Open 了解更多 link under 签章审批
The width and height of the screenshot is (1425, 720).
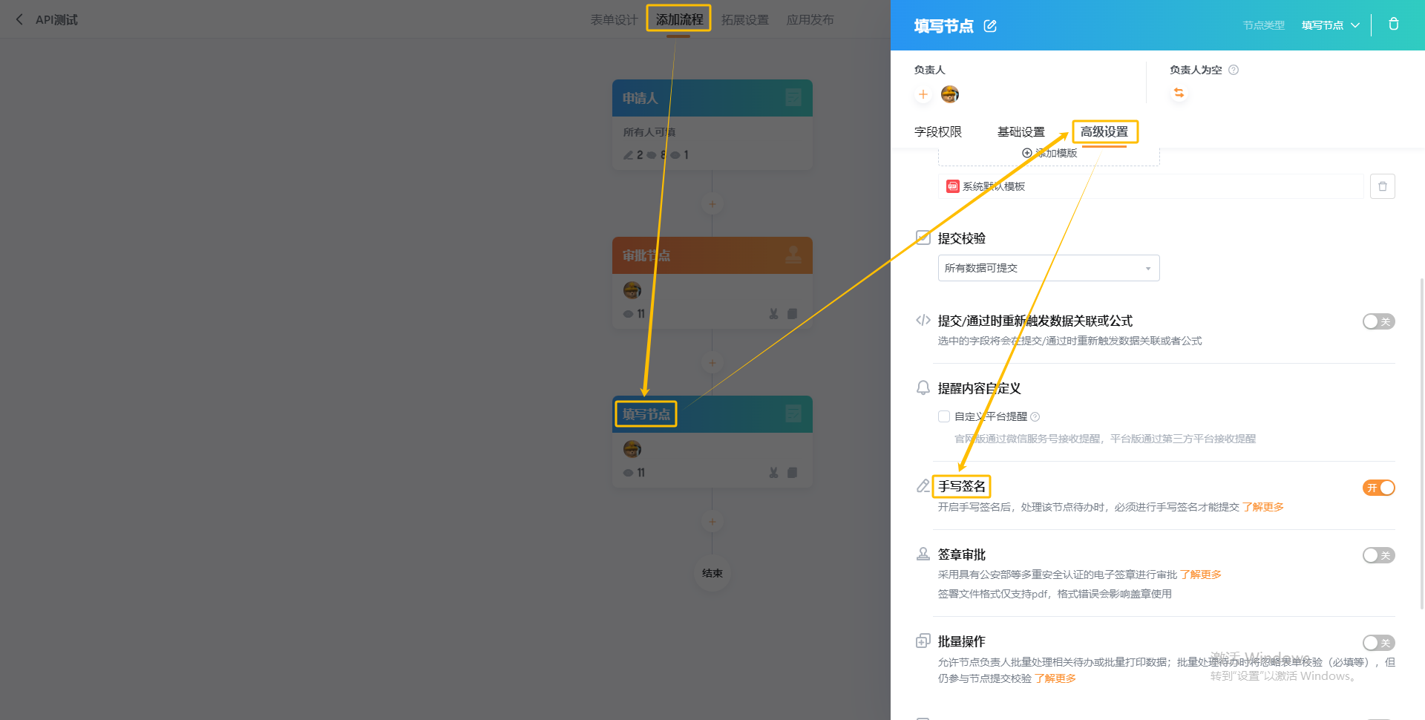(1201, 575)
